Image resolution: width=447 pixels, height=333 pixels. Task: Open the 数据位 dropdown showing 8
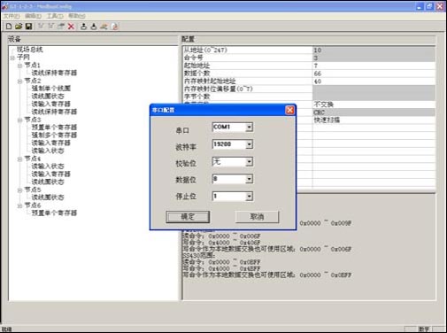249,179
